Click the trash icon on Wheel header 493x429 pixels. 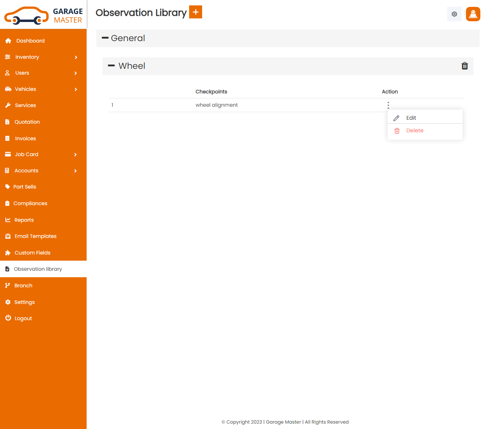tap(464, 66)
